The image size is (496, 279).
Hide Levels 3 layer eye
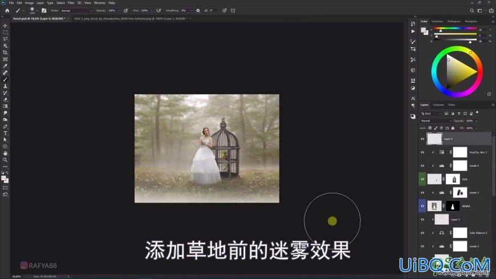[422, 192]
